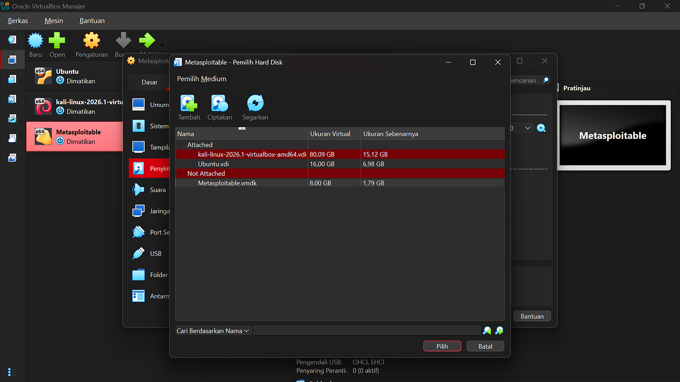680x382 pixels.
Task: Open the Cari Berdasarkan Nama dropdown
Action: pos(214,331)
